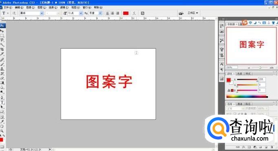Screen dimensions: 278x151
Task: Pick a color from the spectrum ramp
Action: pyautogui.click(x=247, y=97)
